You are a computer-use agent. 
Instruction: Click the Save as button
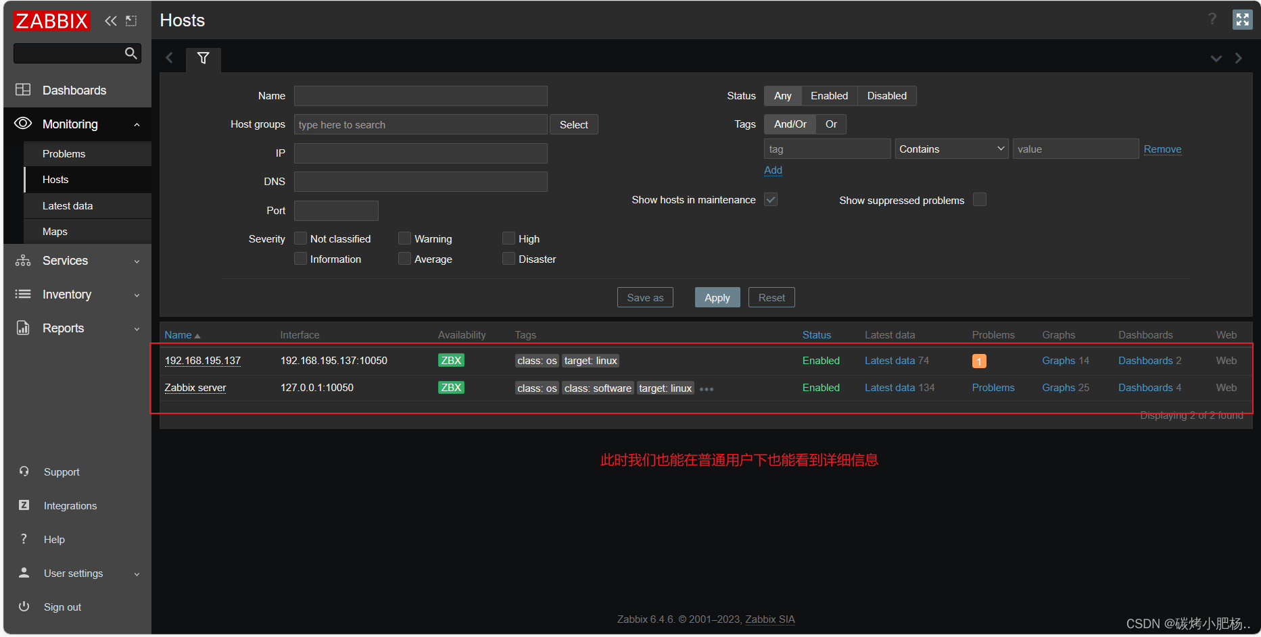click(x=645, y=298)
